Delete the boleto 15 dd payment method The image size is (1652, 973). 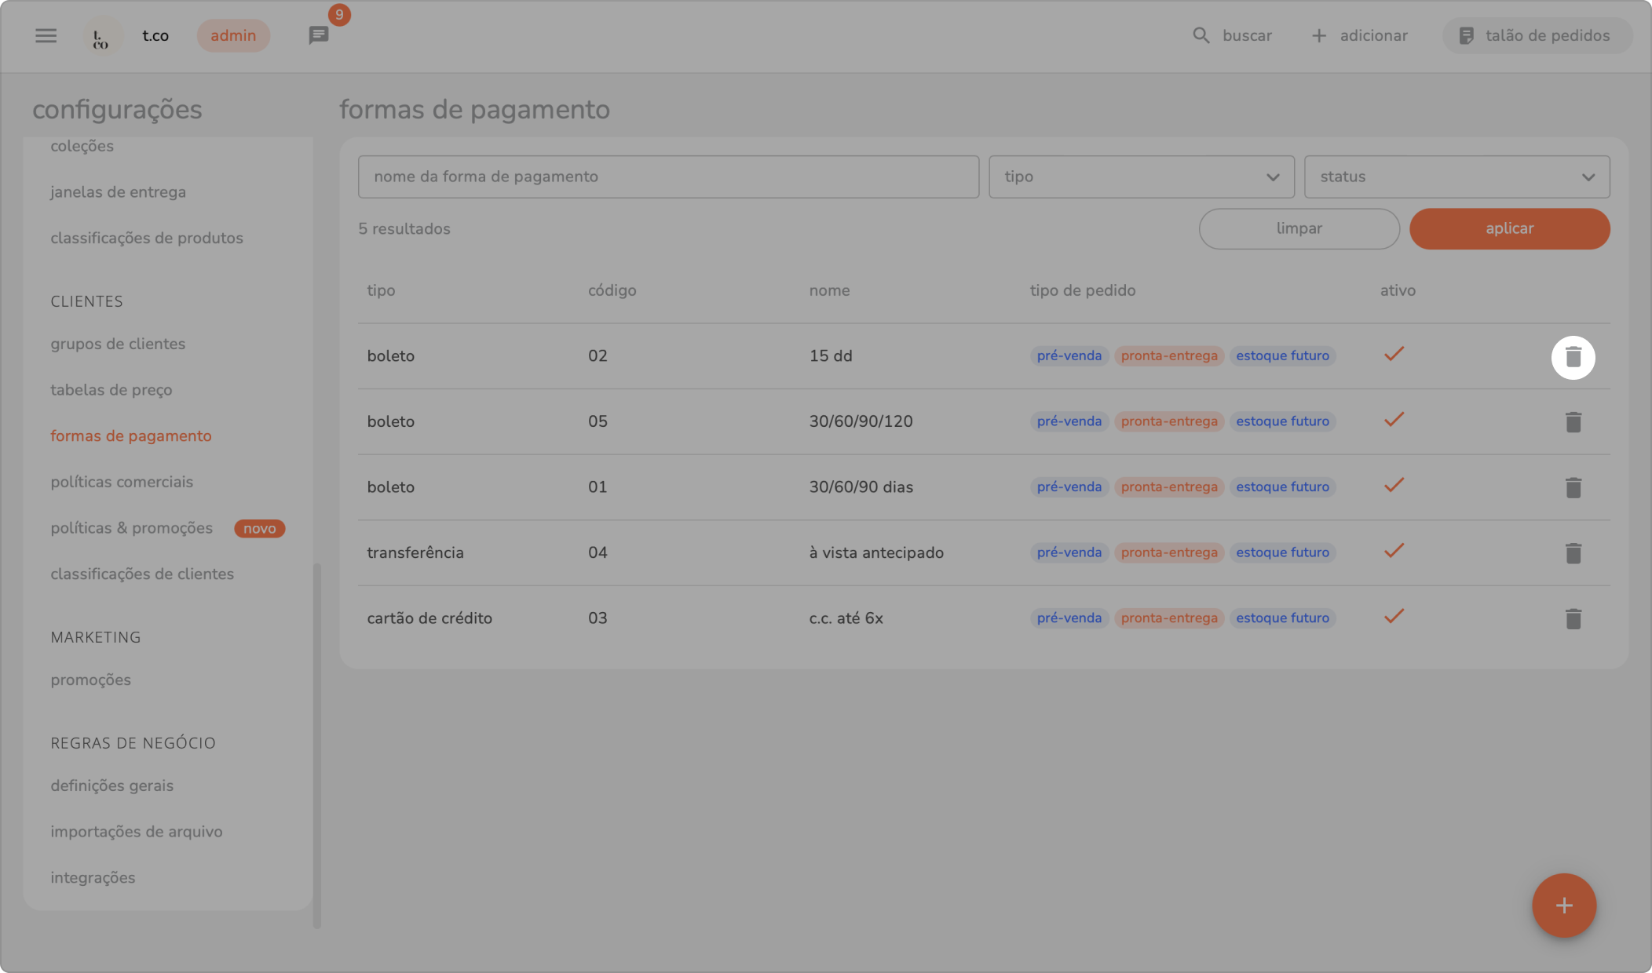[1573, 357]
